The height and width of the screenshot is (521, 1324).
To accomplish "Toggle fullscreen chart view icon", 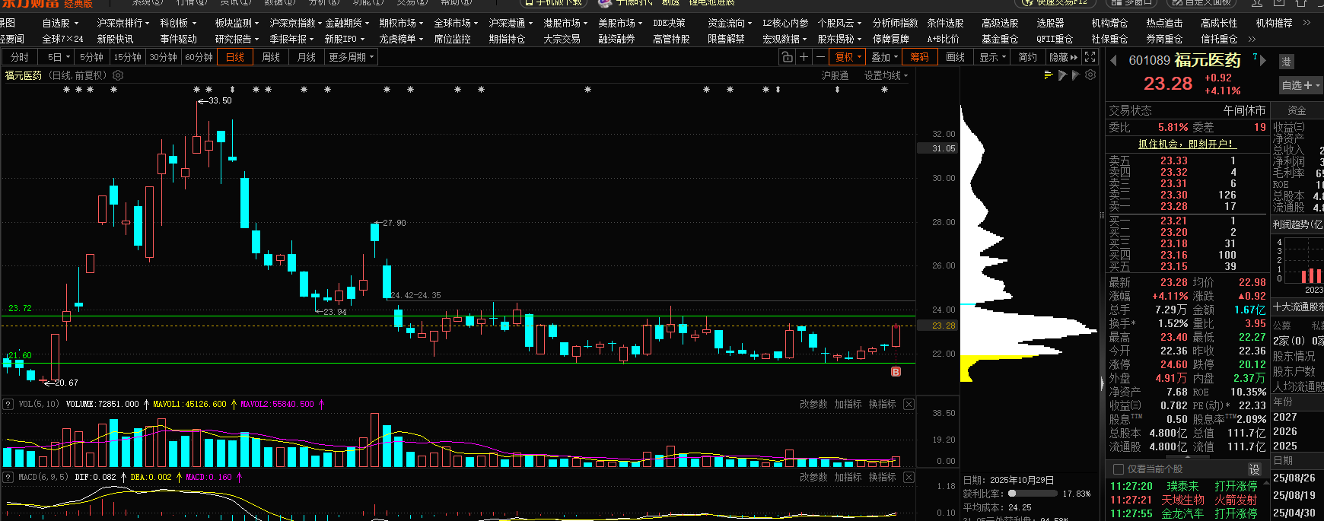I will [1090, 57].
